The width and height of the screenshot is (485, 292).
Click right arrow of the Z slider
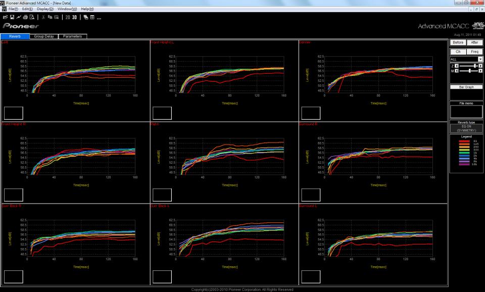point(480,66)
